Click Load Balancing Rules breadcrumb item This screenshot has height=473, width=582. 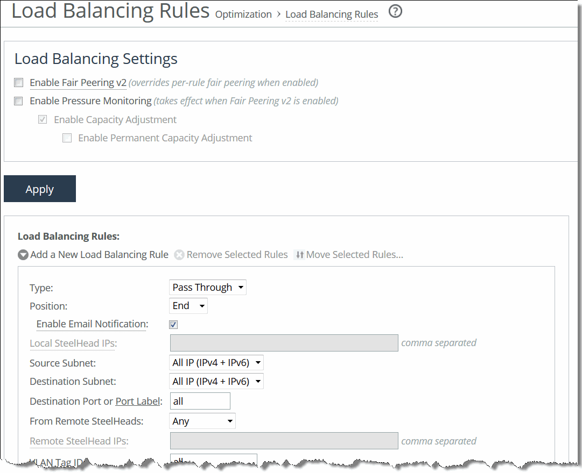(x=332, y=15)
